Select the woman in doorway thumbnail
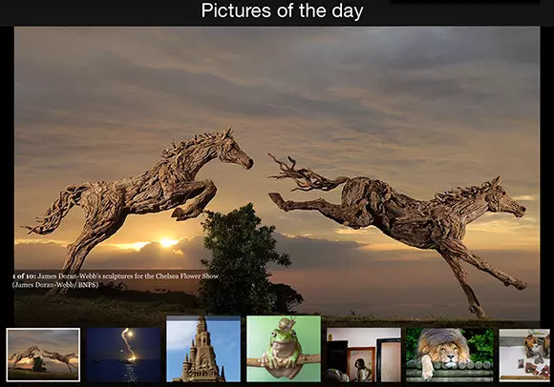Screen dimensions: 554x387 364,355
